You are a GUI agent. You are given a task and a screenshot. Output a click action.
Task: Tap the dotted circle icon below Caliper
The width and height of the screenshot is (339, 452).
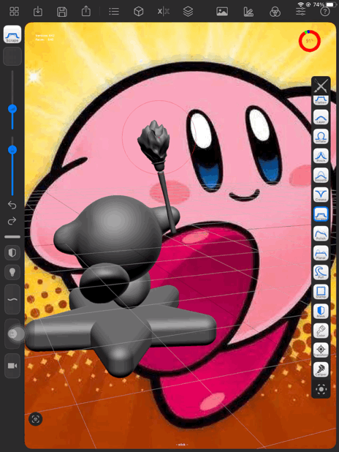[x=321, y=389]
